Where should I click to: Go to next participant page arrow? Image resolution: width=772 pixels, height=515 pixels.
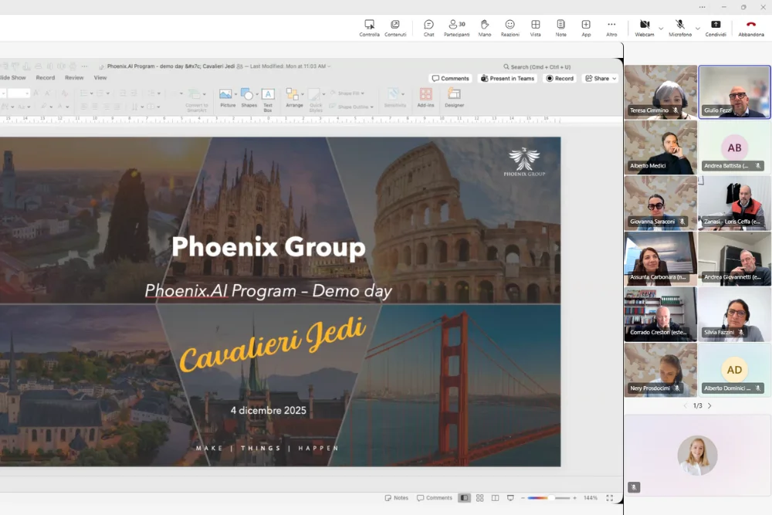coord(709,405)
